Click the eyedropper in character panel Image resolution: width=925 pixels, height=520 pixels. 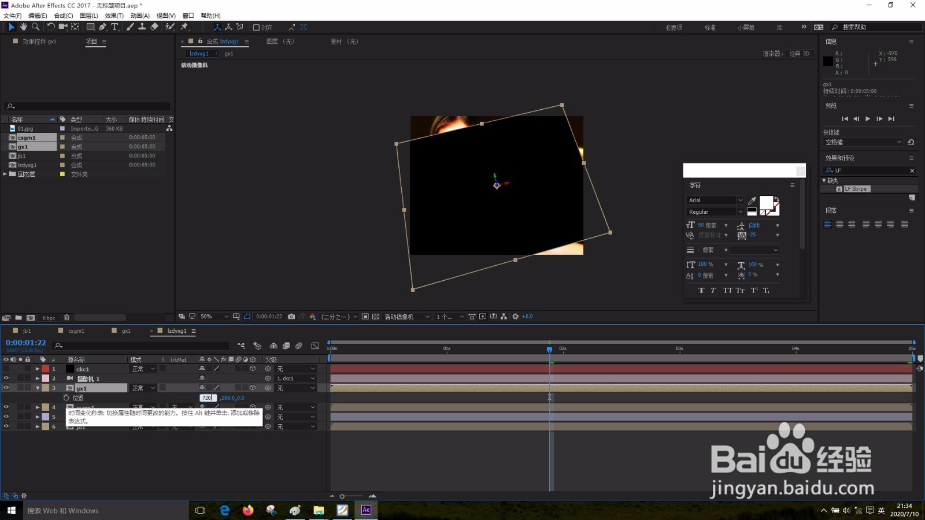coord(752,200)
